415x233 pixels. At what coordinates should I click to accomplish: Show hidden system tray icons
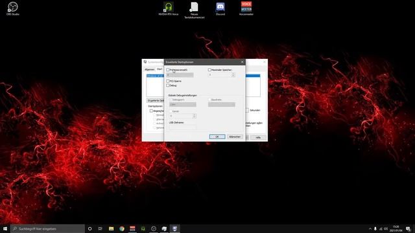click(x=370, y=228)
